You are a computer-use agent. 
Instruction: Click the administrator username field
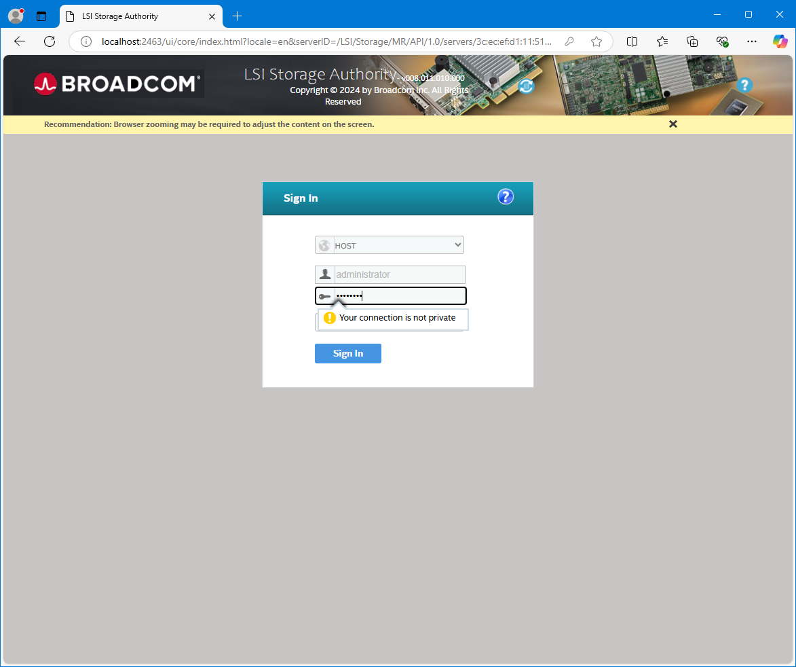click(390, 275)
